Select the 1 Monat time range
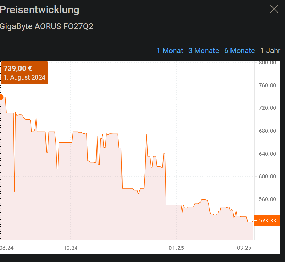Viewport: 285px width, 262px height. coord(170,51)
